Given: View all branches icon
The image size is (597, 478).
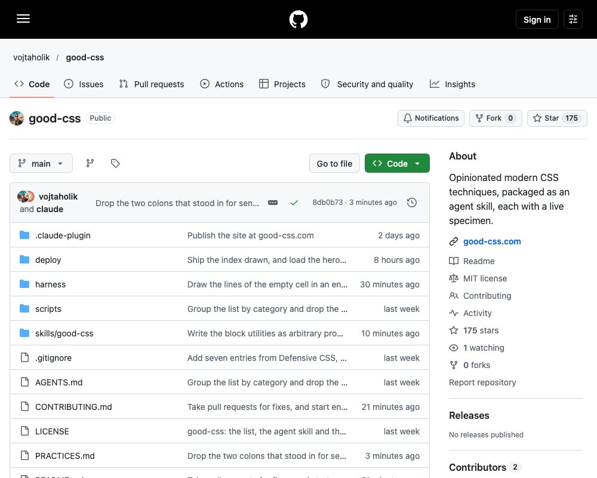Looking at the screenshot, I should pos(90,163).
